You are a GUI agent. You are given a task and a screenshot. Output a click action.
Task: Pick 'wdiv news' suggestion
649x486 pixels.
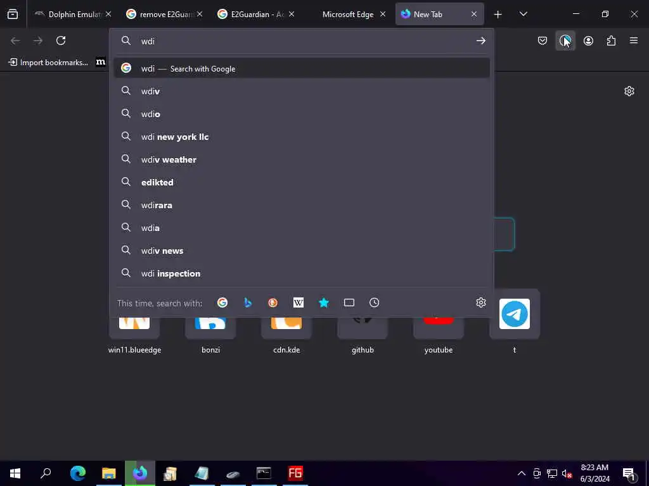[x=302, y=251]
